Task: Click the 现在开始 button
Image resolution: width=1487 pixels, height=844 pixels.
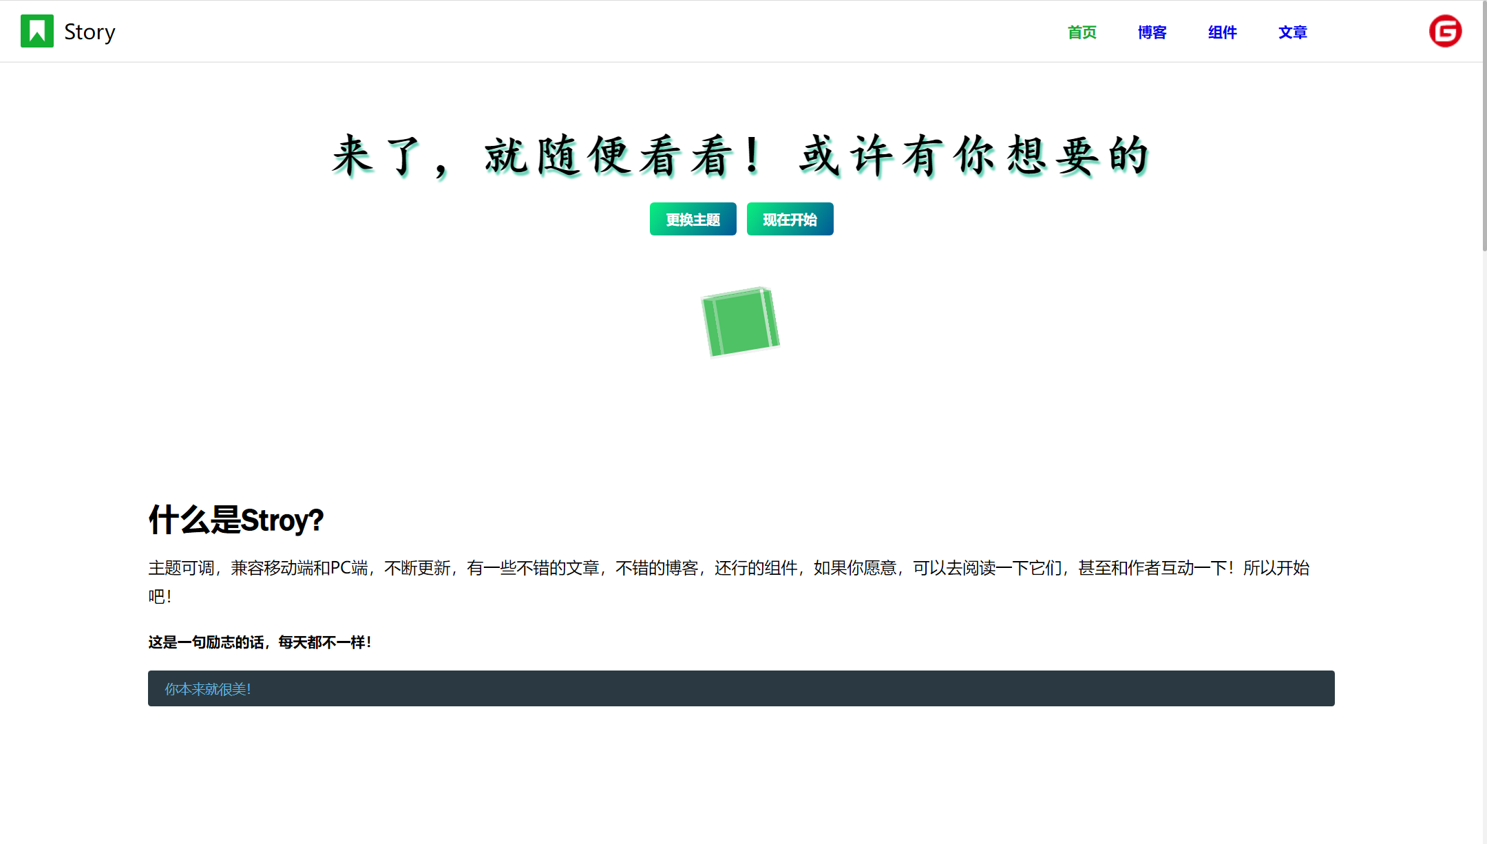Action: (790, 219)
